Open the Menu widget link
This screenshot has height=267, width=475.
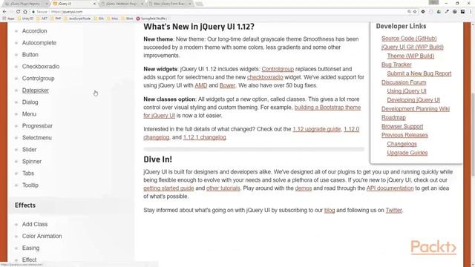[29, 113]
